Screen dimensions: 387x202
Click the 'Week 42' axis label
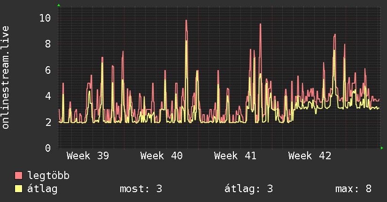(310, 156)
